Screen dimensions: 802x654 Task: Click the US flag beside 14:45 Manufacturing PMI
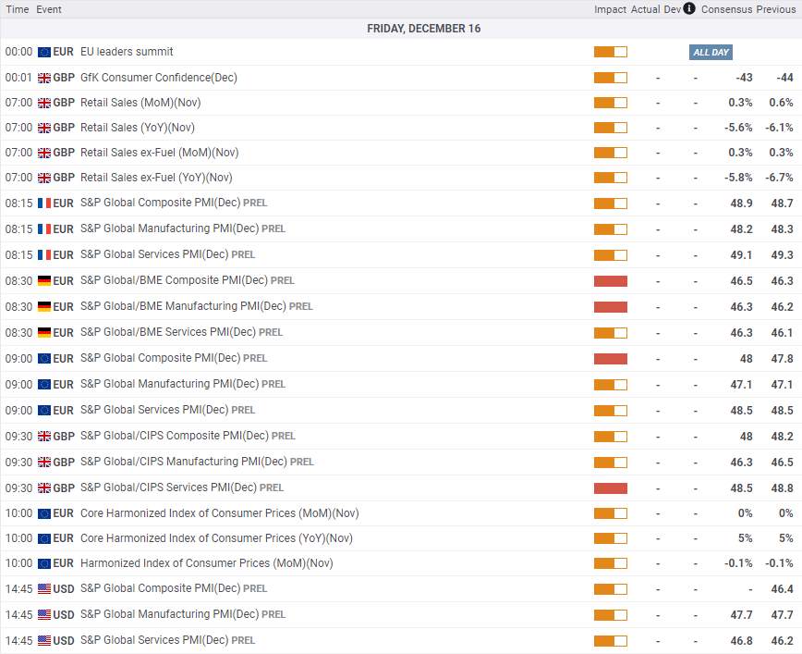pyautogui.click(x=44, y=614)
